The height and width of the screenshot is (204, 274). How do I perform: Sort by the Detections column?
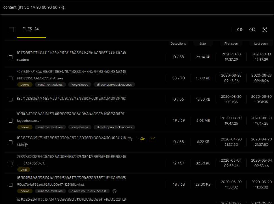click(178, 44)
